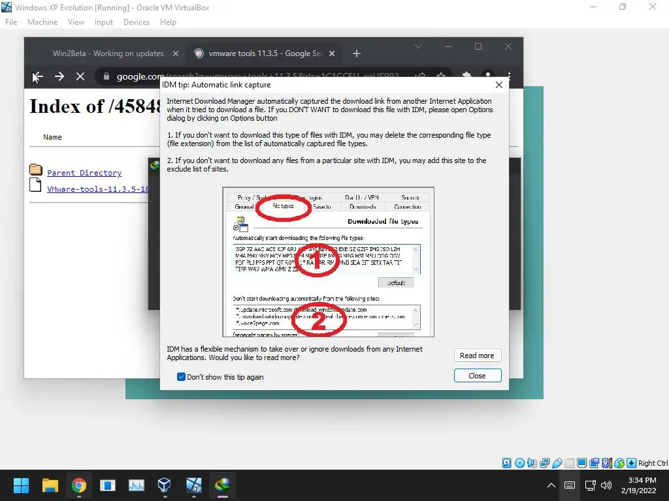
Task: Show hidden system tray icons
Action: pos(551,485)
